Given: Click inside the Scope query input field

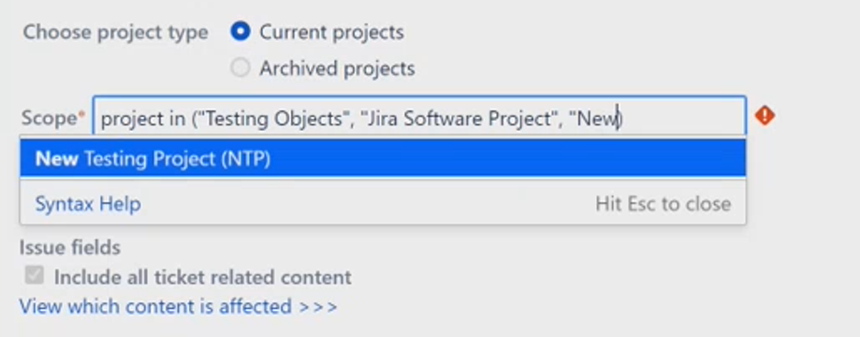Looking at the screenshot, I should (x=419, y=117).
